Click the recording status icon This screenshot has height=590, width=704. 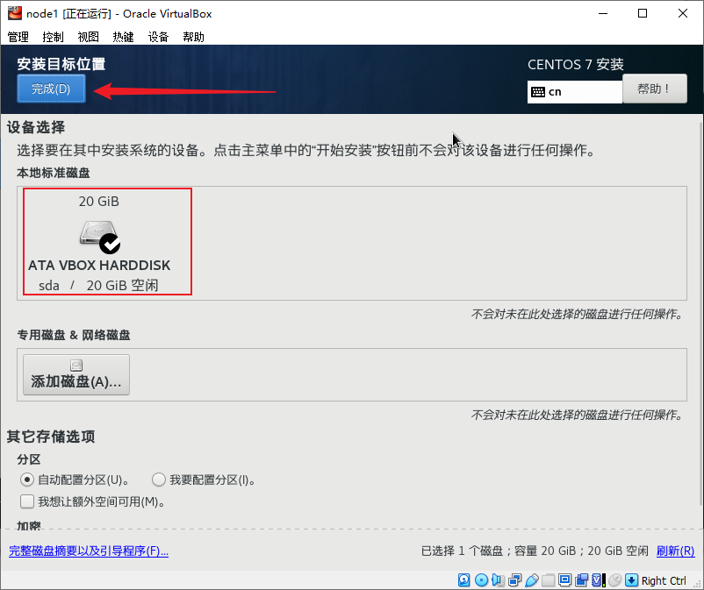[x=581, y=580]
